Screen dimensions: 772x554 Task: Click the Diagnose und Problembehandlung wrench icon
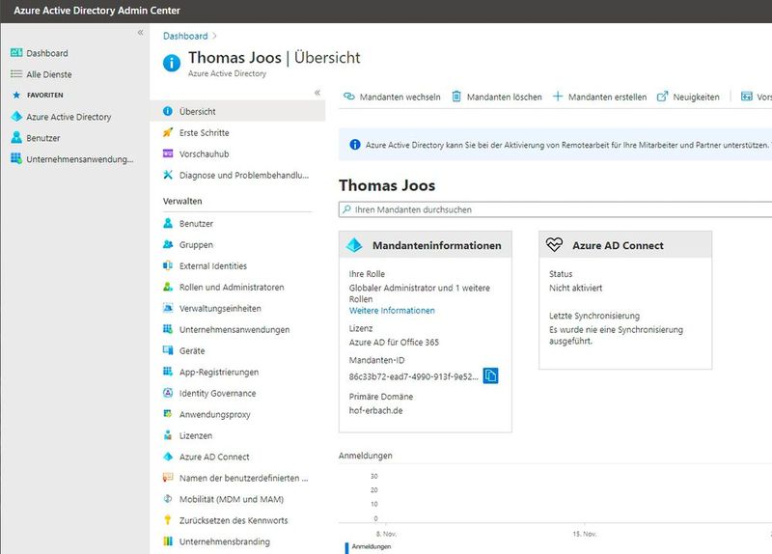[x=168, y=175]
